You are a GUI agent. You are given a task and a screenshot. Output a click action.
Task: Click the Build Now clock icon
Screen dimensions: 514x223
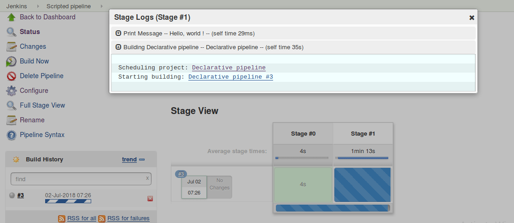tap(11, 62)
